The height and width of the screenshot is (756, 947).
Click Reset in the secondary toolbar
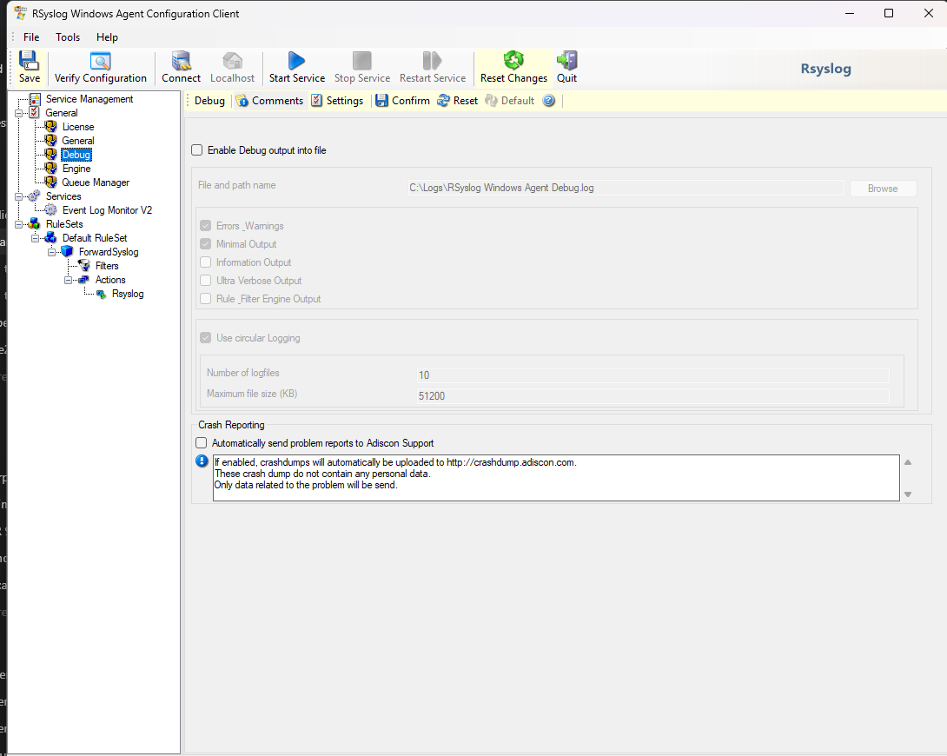click(x=457, y=101)
